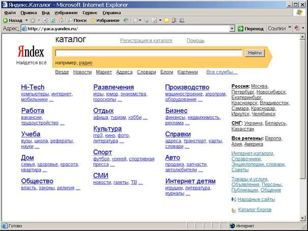Open the Энциклопедии, словари link
Viewport: 308px width, 231px height.
click(258, 164)
